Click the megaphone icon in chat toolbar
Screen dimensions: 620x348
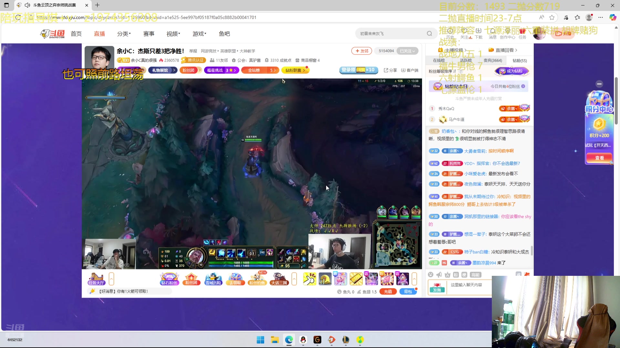[439, 275]
